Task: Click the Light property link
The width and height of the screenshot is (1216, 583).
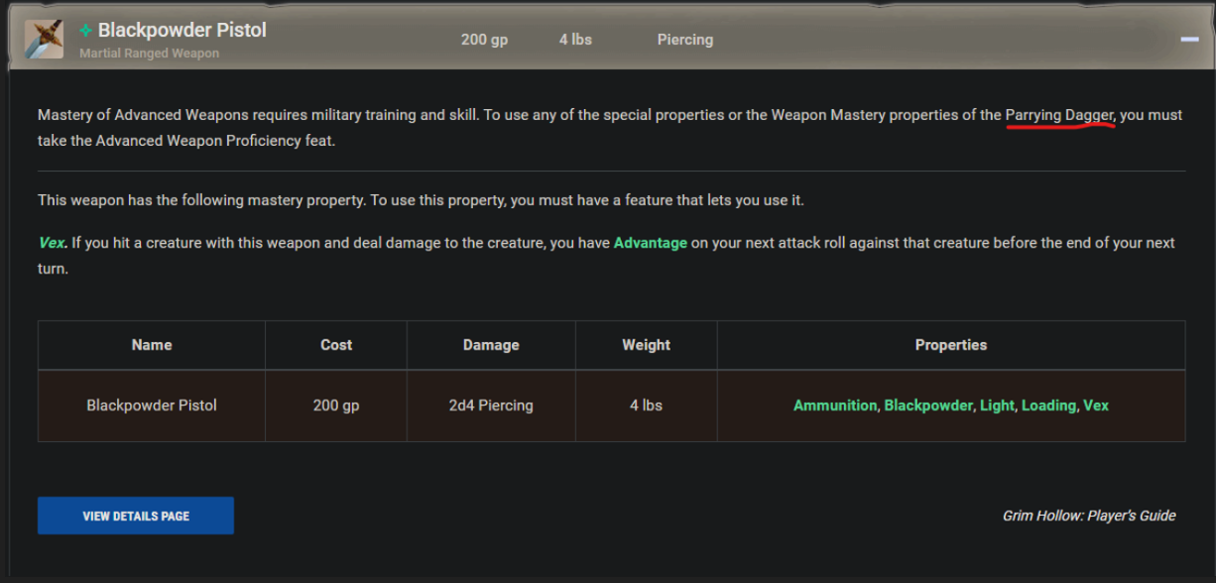Action: coord(997,406)
